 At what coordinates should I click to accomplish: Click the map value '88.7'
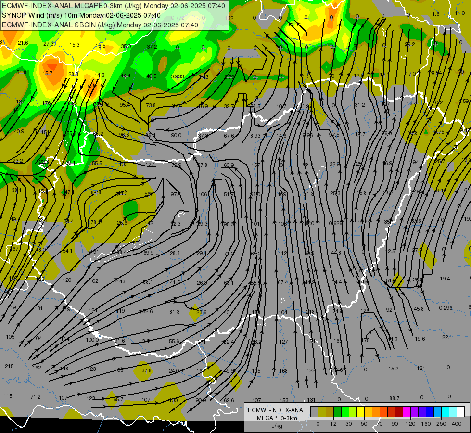[x=395, y=398]
